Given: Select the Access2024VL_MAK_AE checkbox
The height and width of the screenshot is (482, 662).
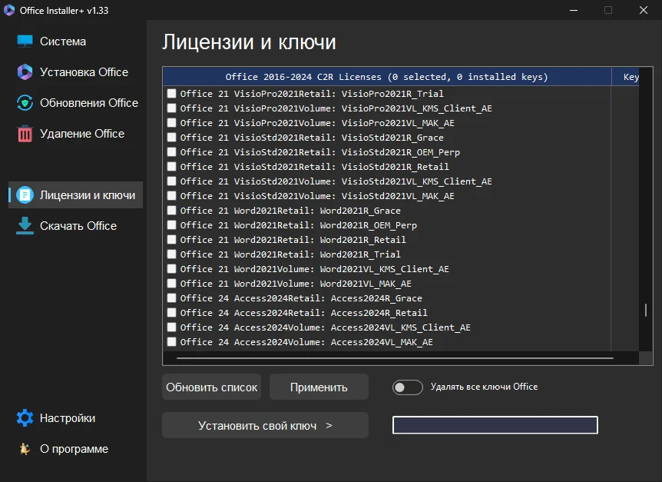Looking at the screenshot, I should [x=172, y=342].
